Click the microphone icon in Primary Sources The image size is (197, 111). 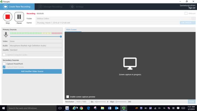6,35
